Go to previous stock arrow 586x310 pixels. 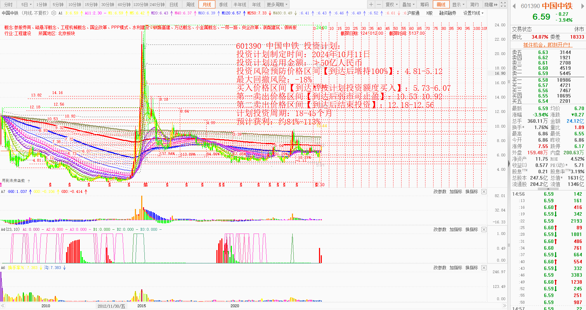click(x=514, y=6)
